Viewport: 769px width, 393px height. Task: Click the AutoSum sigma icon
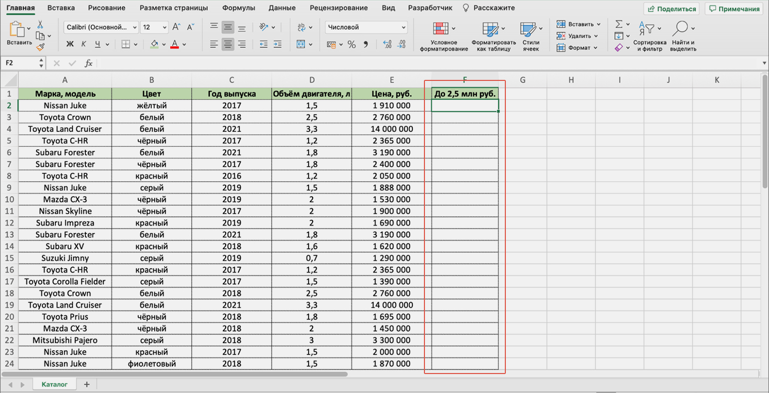tap(619, 24)
